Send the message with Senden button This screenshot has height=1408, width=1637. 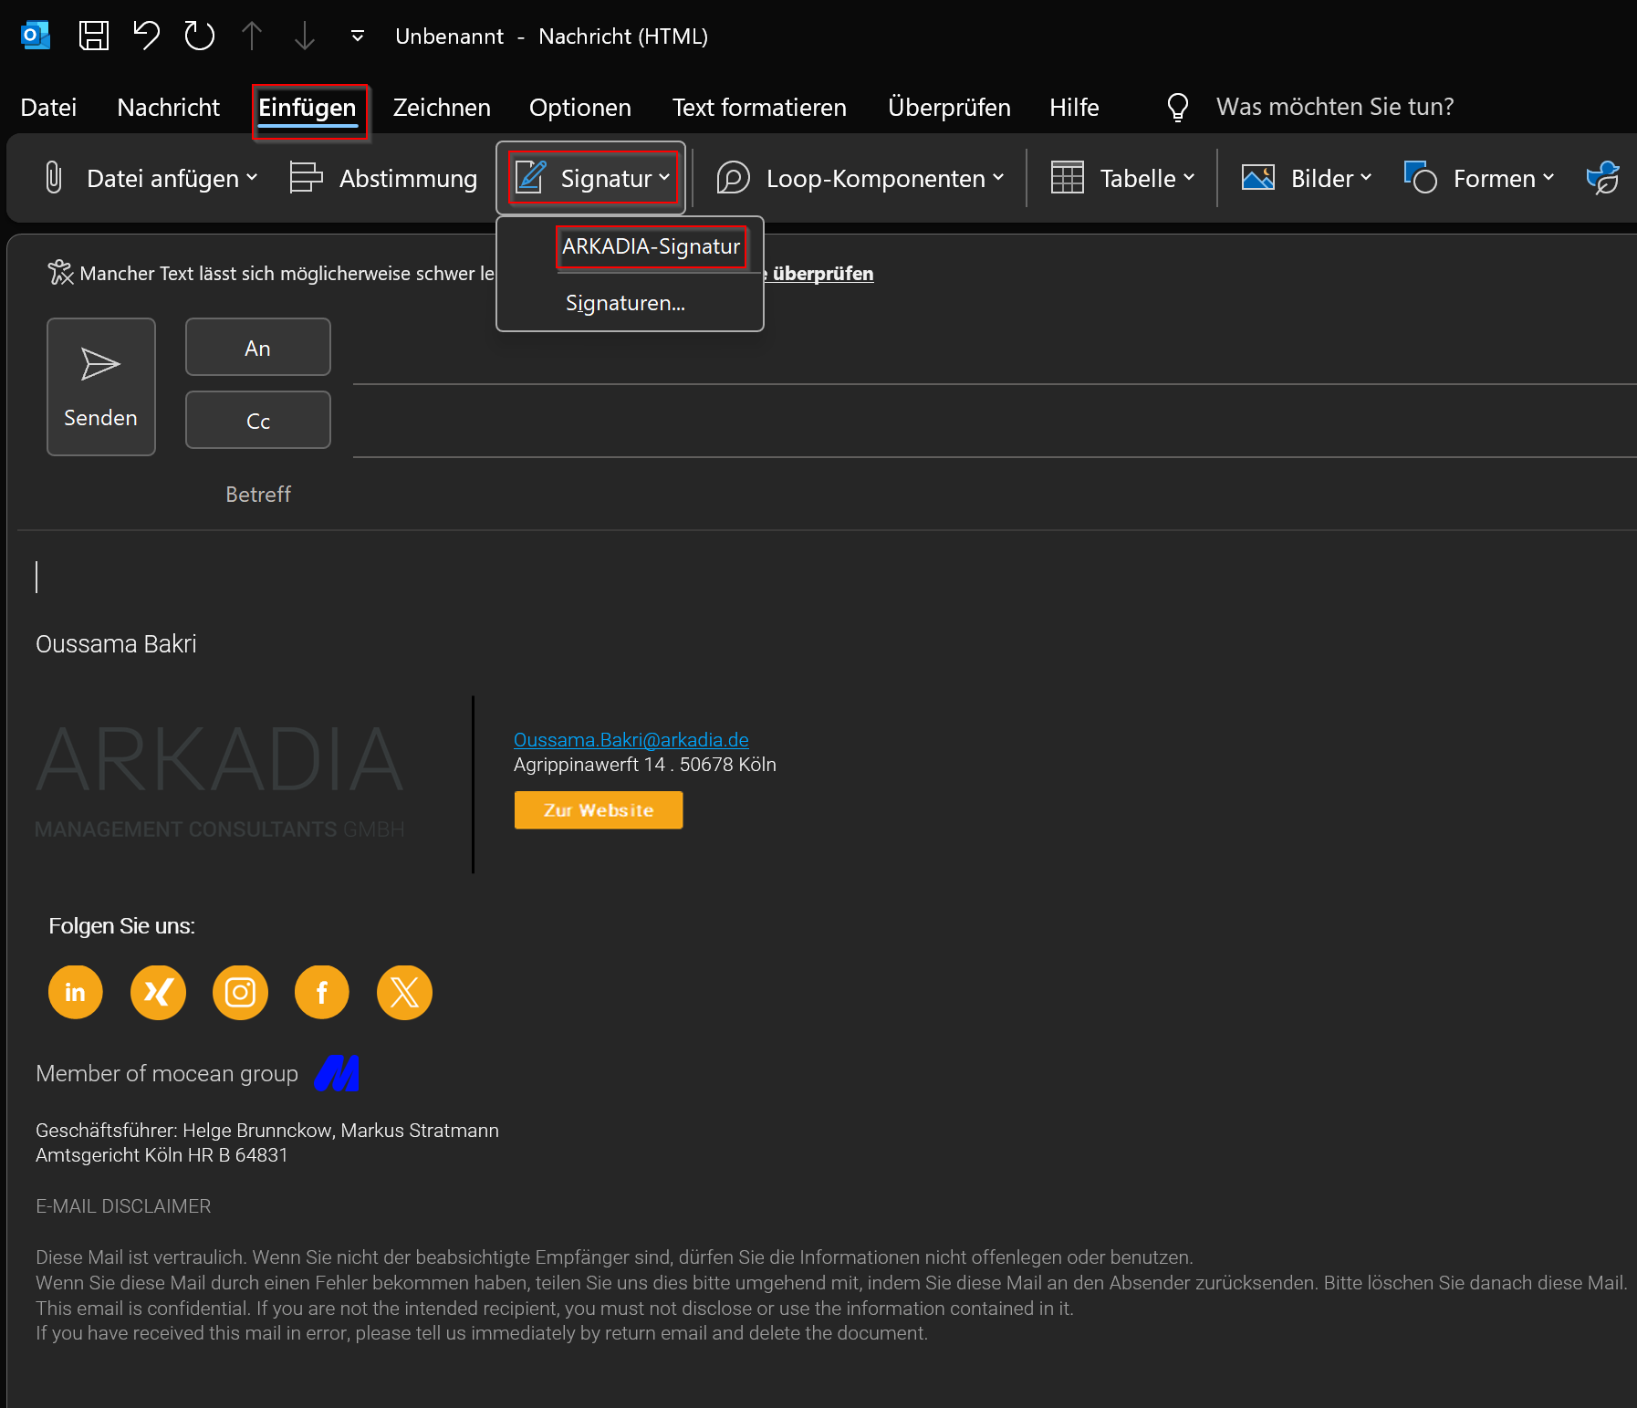tap(101, 387)
